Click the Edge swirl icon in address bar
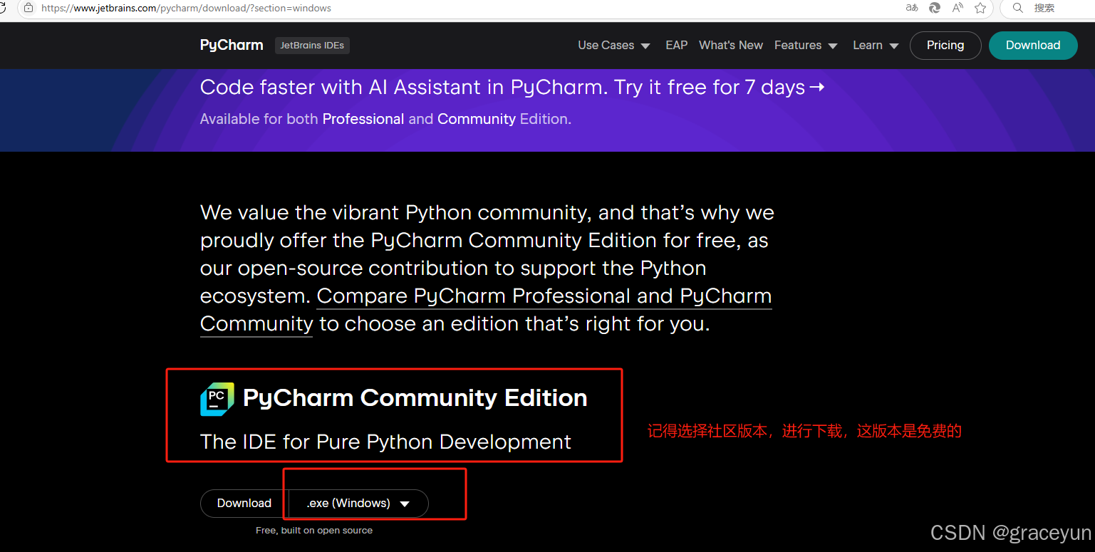 [x=935, y=8]
